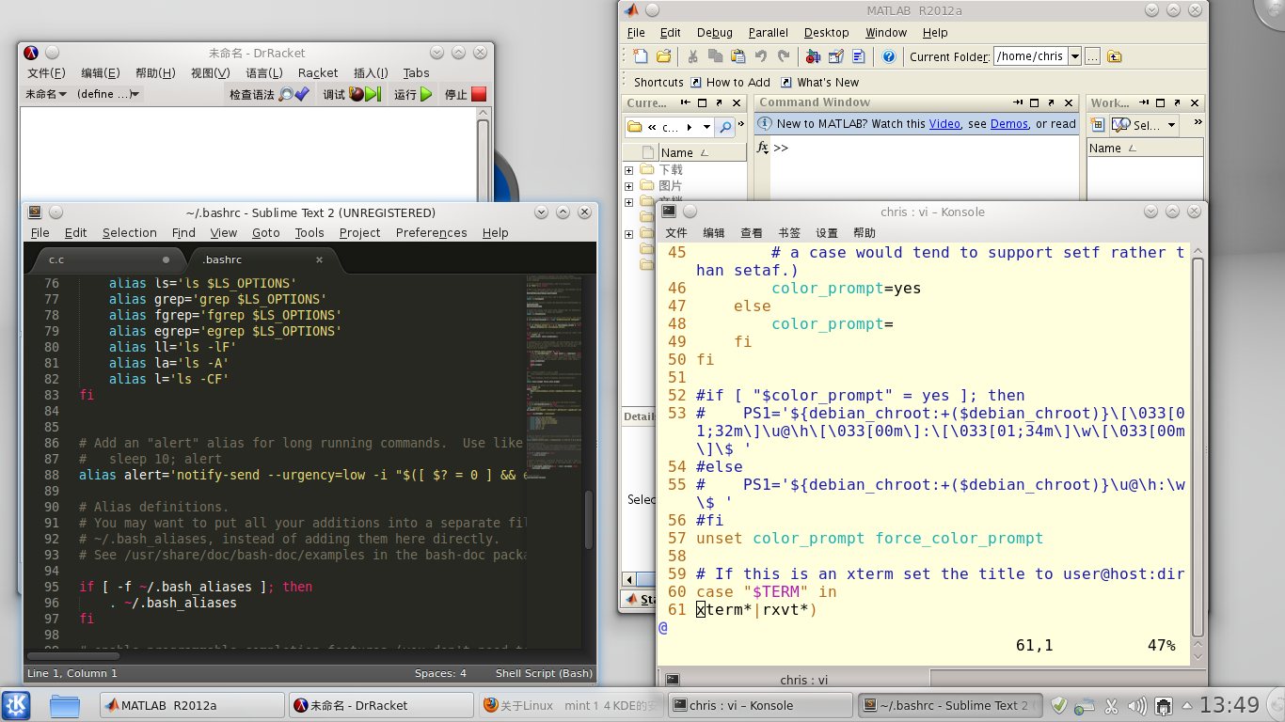Switch to MATLAB R2012a taskbar entry
1285x722 pixels.
coord(192,705)
